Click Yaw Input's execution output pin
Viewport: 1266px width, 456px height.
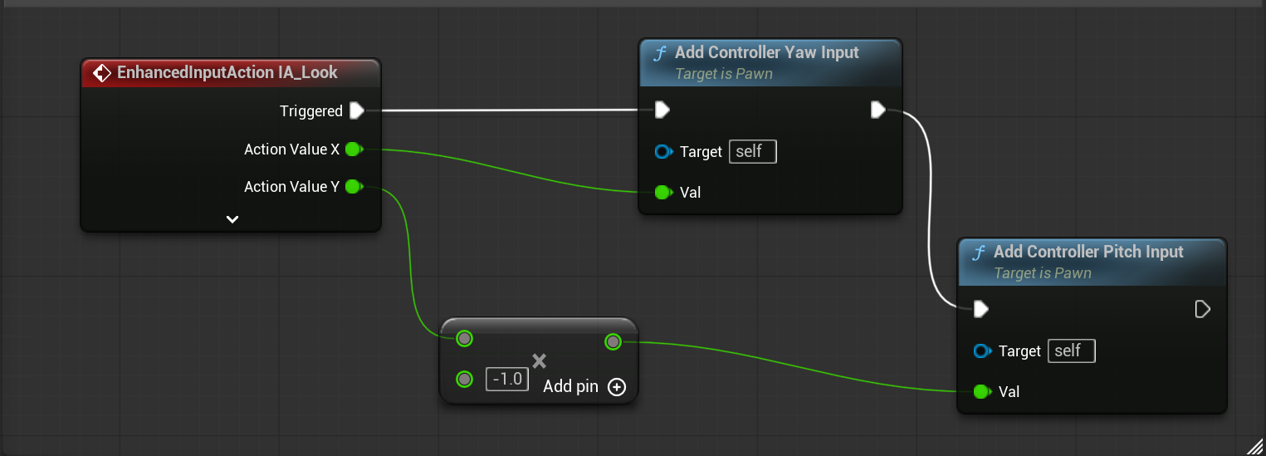pyautogui.click(x=878, y=110)
